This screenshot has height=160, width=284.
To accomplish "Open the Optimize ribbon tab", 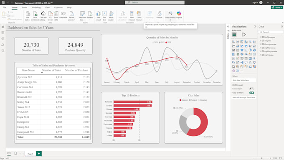I will point(58,8).
